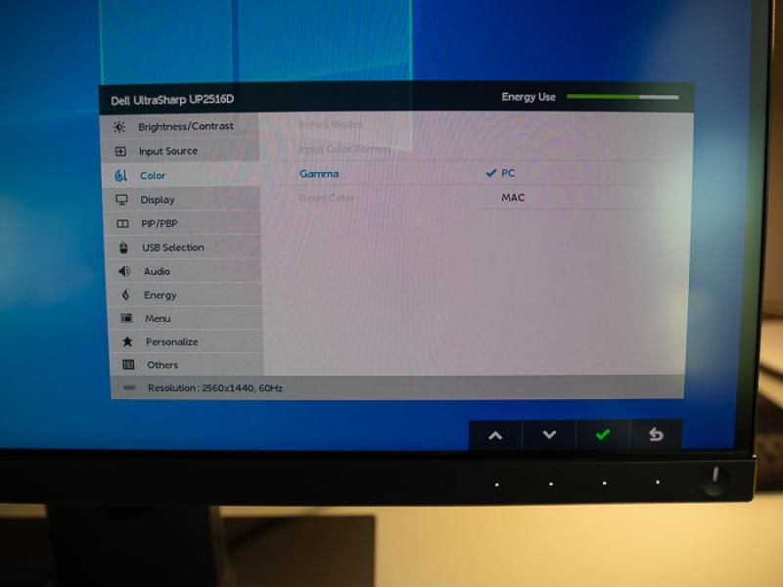Click the Audio speaker icon
The width and height of the screenshot is (783, 587).
click(x=124, y=271)
